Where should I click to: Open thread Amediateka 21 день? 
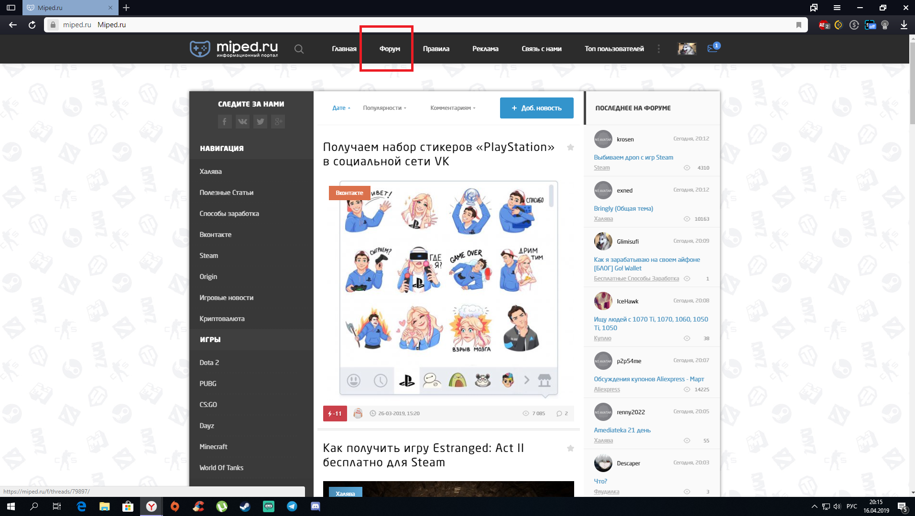click(622, 430)
